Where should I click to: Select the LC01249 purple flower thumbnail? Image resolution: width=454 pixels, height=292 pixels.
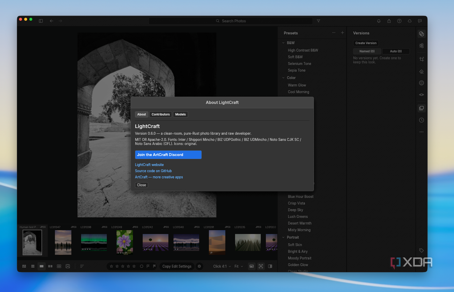click(x=125, y=243)
